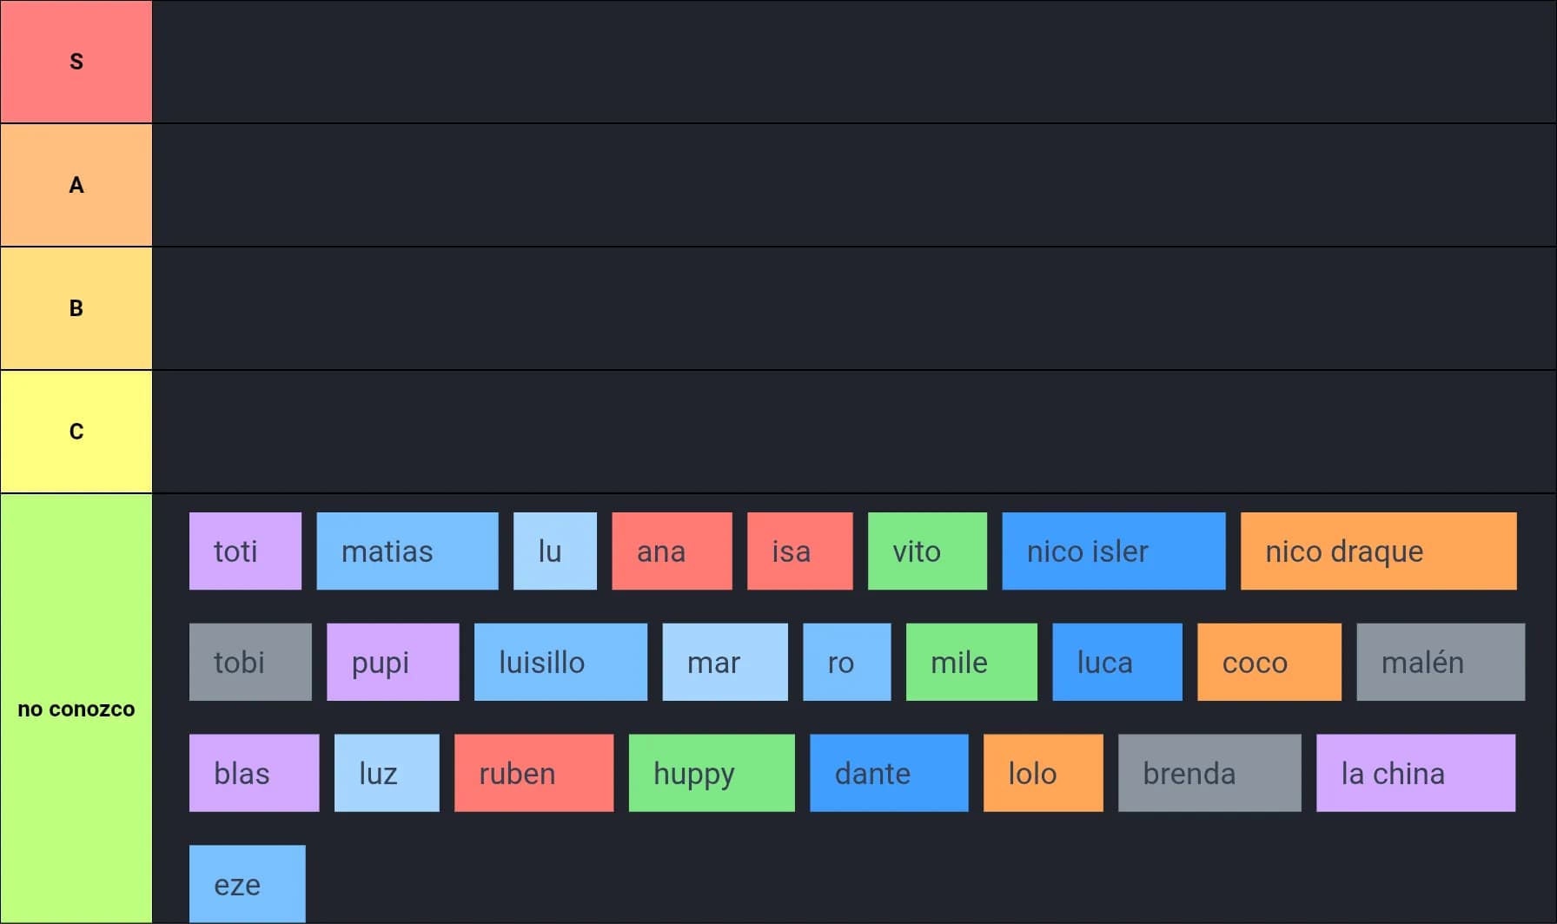Click the la china tile
The width and height of the screenshot is (1557, 924).
pos(1415,773)
